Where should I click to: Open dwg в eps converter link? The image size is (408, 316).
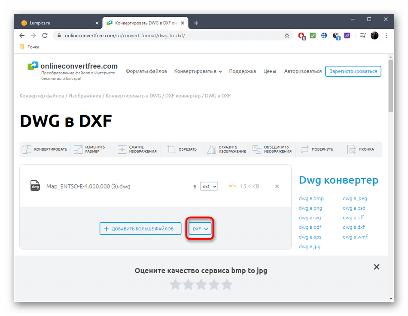[x=310, y=237]
